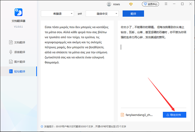This screenshot has height=132, width=195.
Task: Open 会员中心 member center
Action: tap(150, 4)
